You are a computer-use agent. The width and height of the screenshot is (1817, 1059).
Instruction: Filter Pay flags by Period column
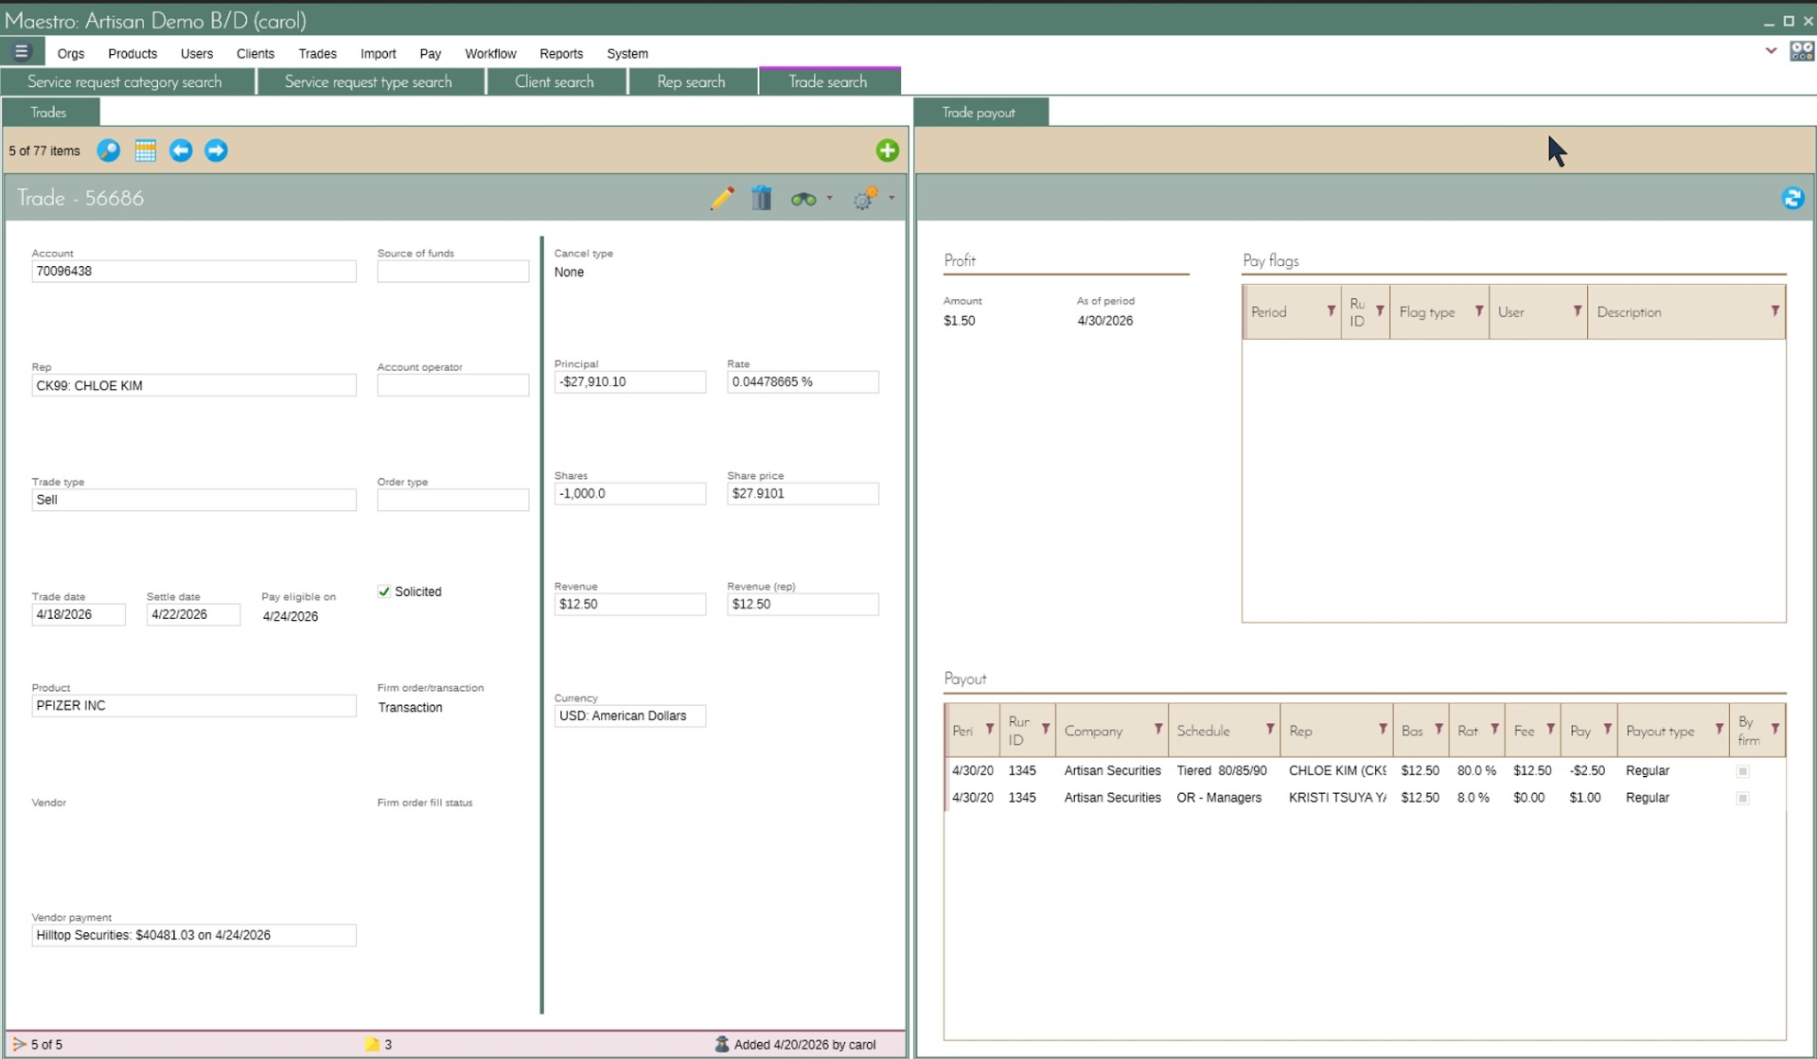point(1331,310)
